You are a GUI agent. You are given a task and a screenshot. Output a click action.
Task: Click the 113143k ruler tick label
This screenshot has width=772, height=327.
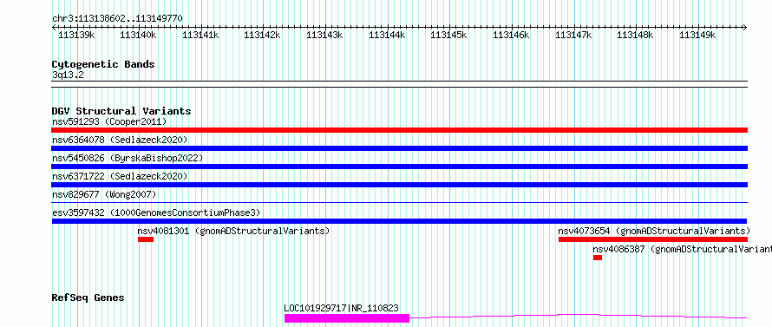pyautogui.click(x=325, y=35)
